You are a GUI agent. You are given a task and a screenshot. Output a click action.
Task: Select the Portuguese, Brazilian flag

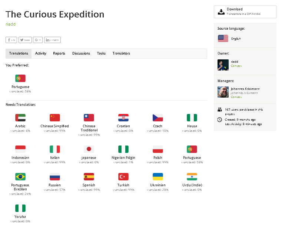[20, 177]
